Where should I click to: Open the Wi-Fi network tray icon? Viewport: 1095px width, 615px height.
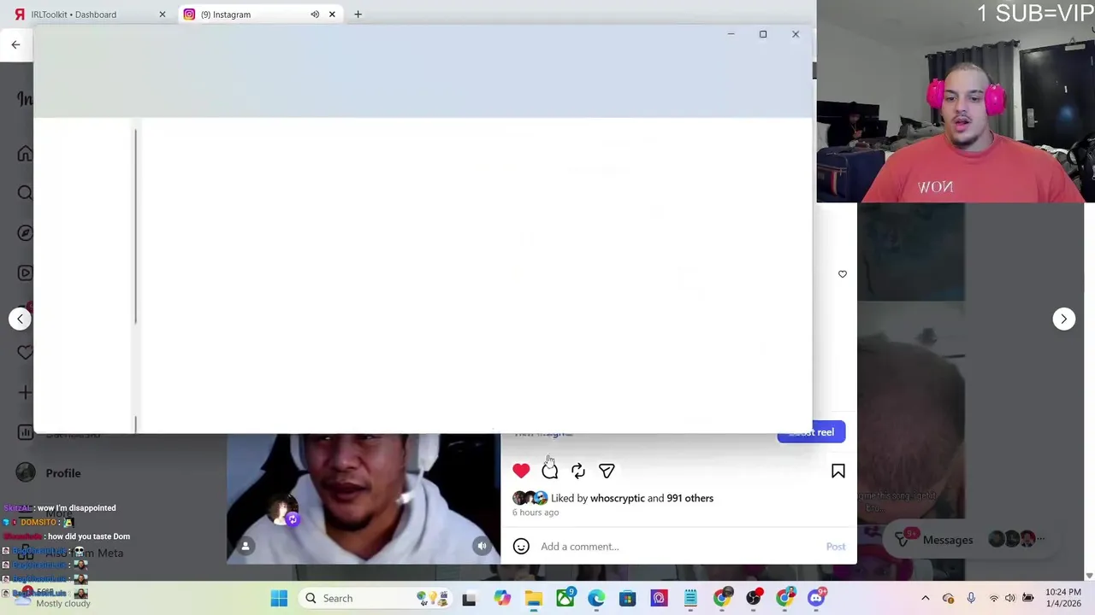pyautogui.click(x=993, y=598)
